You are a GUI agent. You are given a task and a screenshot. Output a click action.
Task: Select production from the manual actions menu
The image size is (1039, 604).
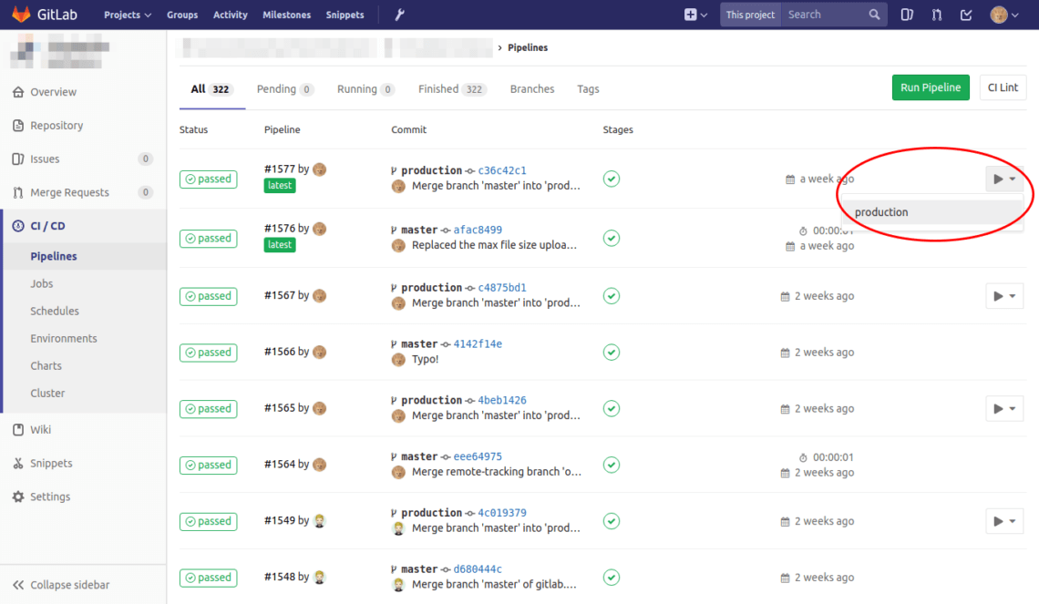pos(881,212)
